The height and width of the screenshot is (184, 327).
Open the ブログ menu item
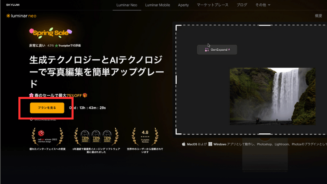242,5
